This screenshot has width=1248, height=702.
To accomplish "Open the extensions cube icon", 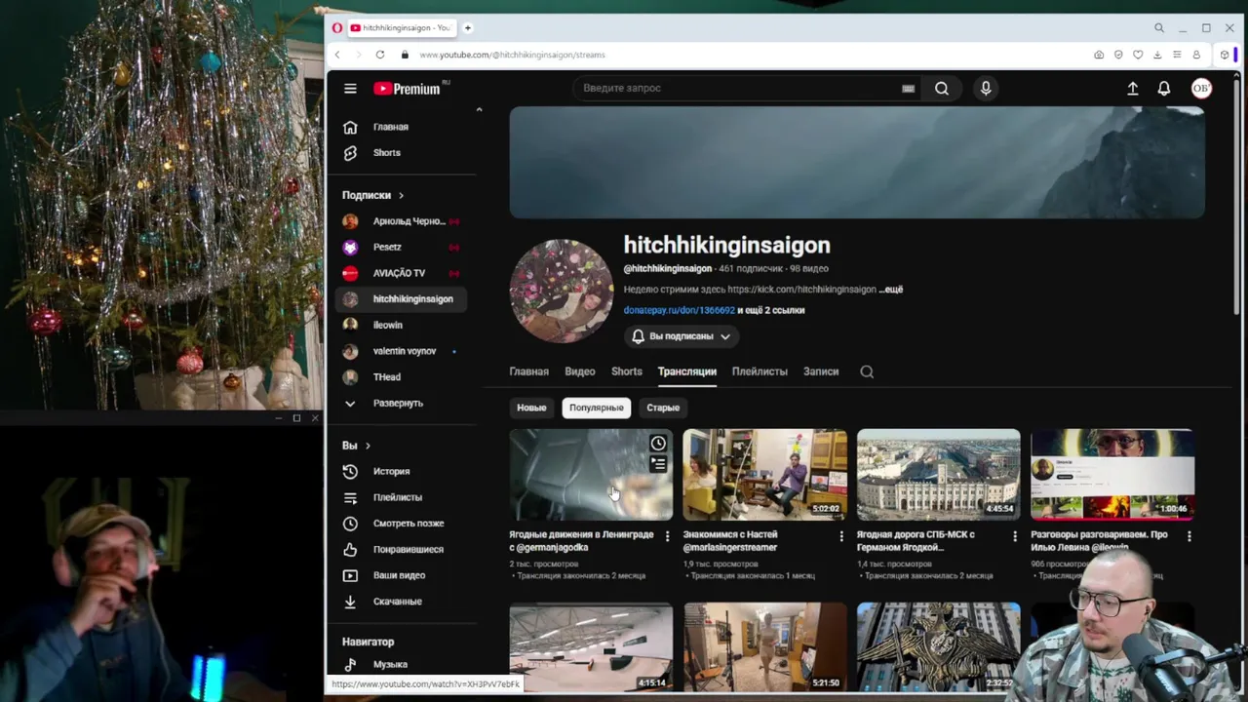I will click(x=1225, y=55).
